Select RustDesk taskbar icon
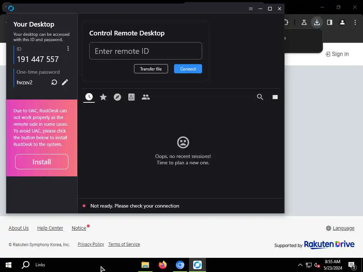 tap(197, 265)
